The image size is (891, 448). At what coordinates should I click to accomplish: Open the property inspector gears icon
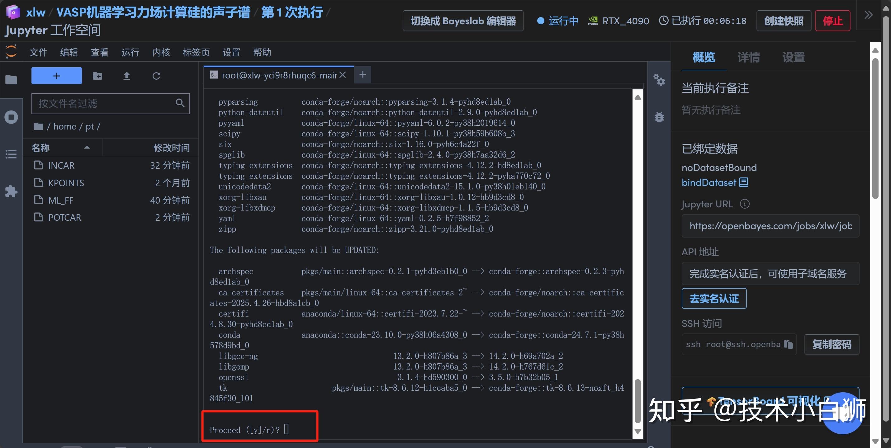tap(659, 80)
